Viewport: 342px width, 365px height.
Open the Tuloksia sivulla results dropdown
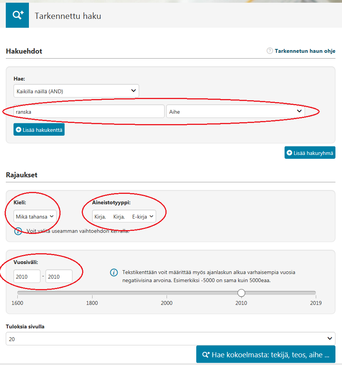click(170, 338)
